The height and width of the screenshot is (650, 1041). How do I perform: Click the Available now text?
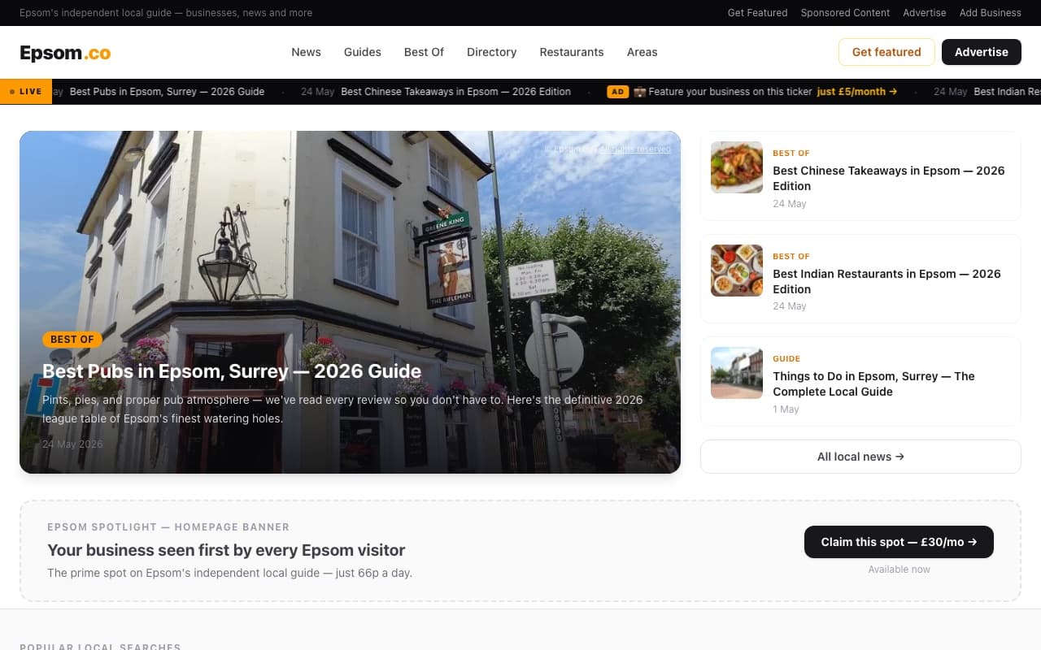click(899, 570)
